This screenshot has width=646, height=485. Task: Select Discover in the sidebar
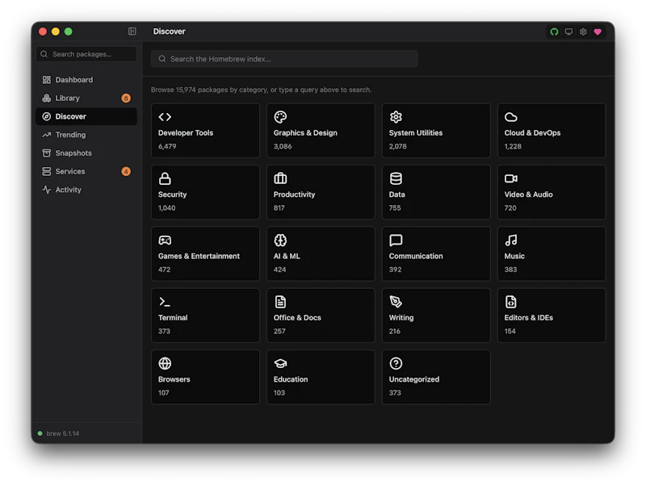(86, 116)
